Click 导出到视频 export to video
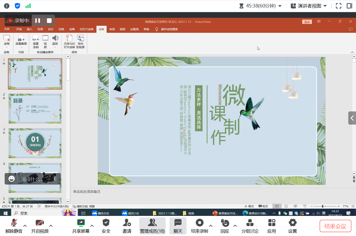Screen dimensions: 356x236 click(80, 41)
